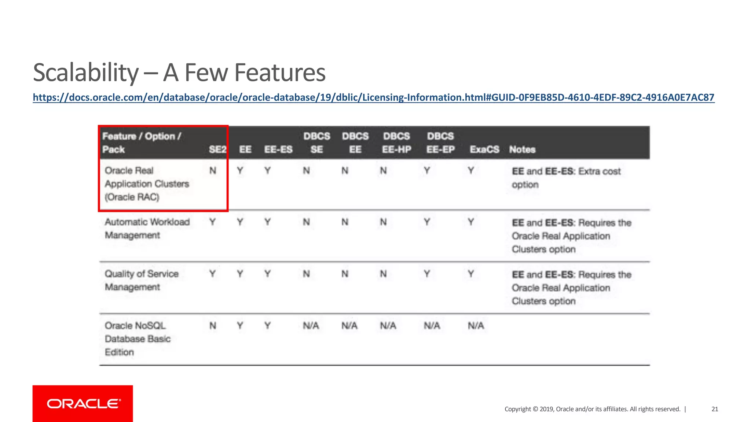
Task: Click the SE2 'N' cell for Oracle RAC
Action: [x=213, y=171]
